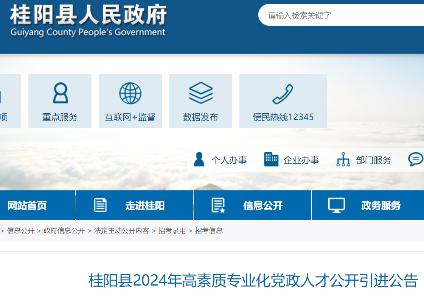The width and height of the screenshot is (424, 298).
Task: Go to 法定主动公开内容 breadcrumb link
Action: 121,231
